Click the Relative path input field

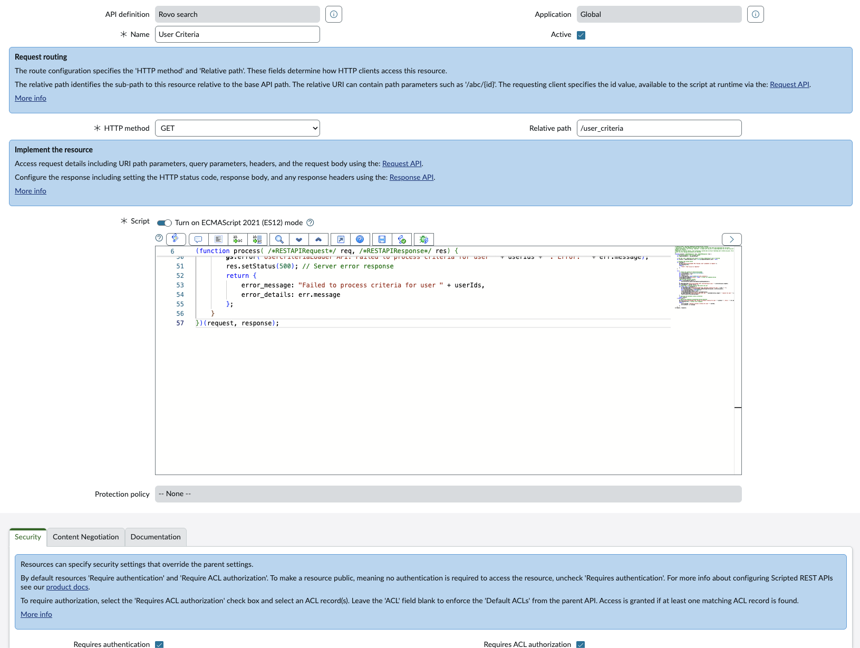[x=659, y=128]
